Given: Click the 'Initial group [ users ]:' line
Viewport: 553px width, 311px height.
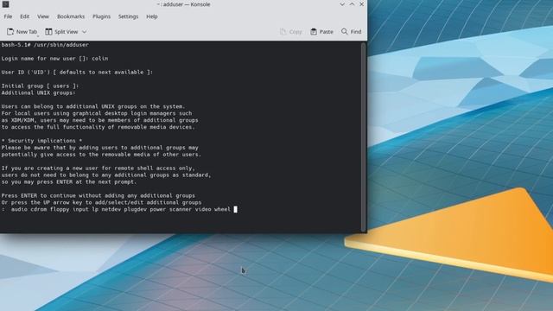Looking at the screenshot, I should pyautogui.click(x=40, y=86).
